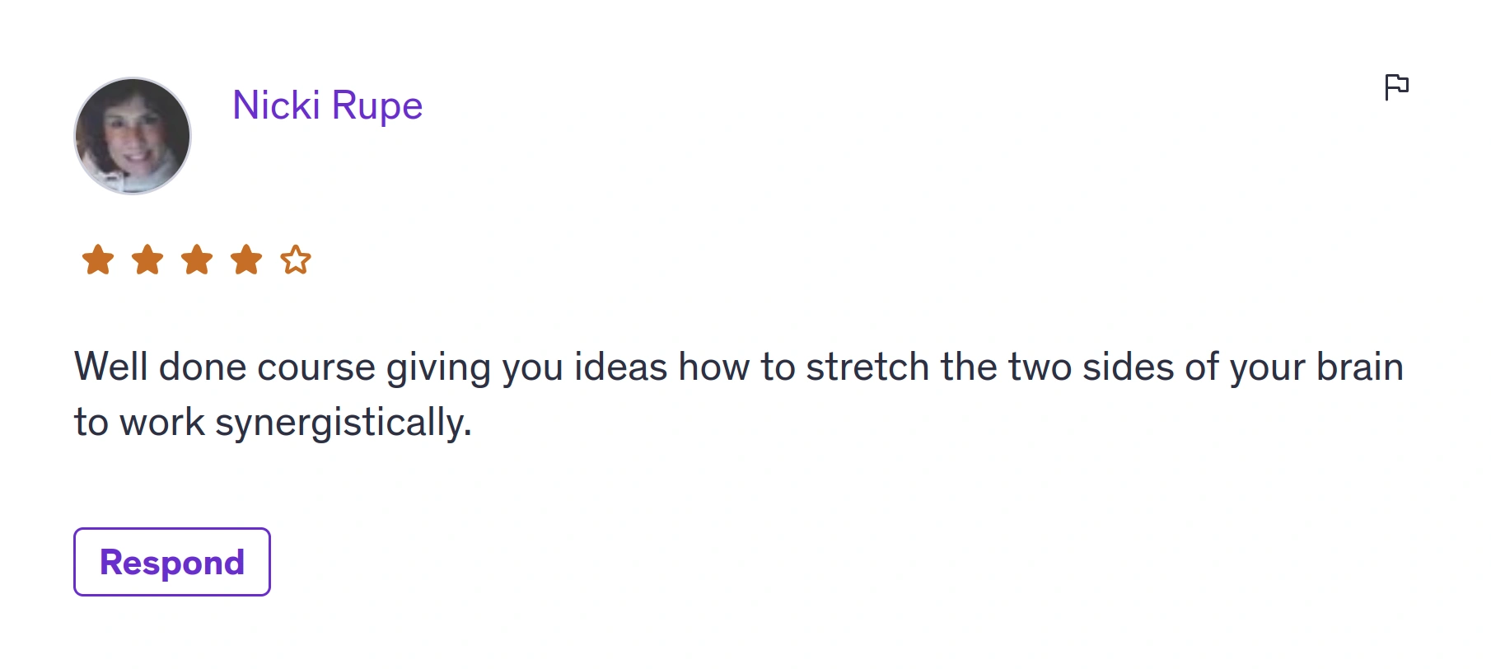The width and height of the screenshot is (1491, 669).
Task: Open Nicki Rupe's profile picture
Action: [x=133, y=136]
